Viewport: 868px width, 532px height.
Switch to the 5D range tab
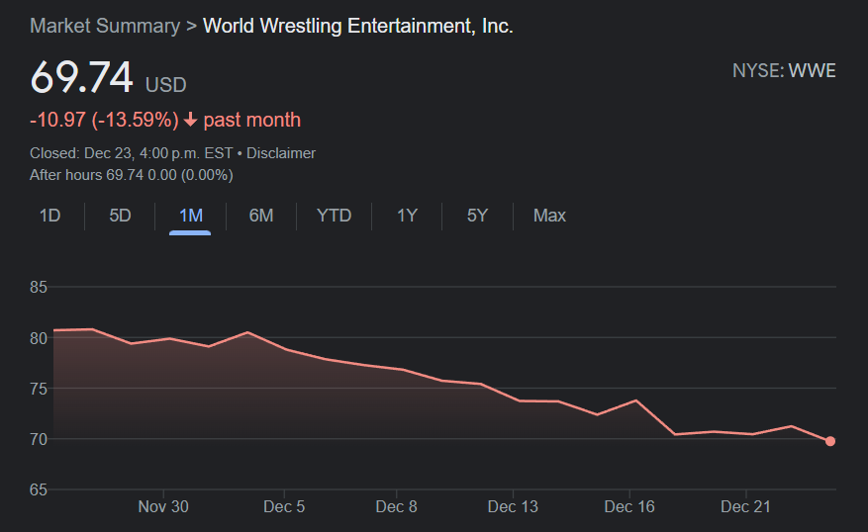(x=120, y=216)
